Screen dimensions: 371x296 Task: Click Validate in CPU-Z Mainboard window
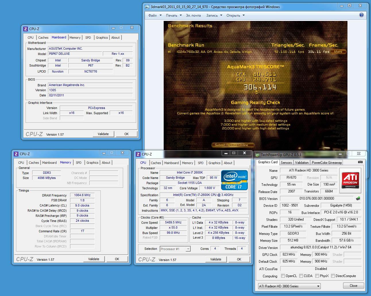[103, 134]
